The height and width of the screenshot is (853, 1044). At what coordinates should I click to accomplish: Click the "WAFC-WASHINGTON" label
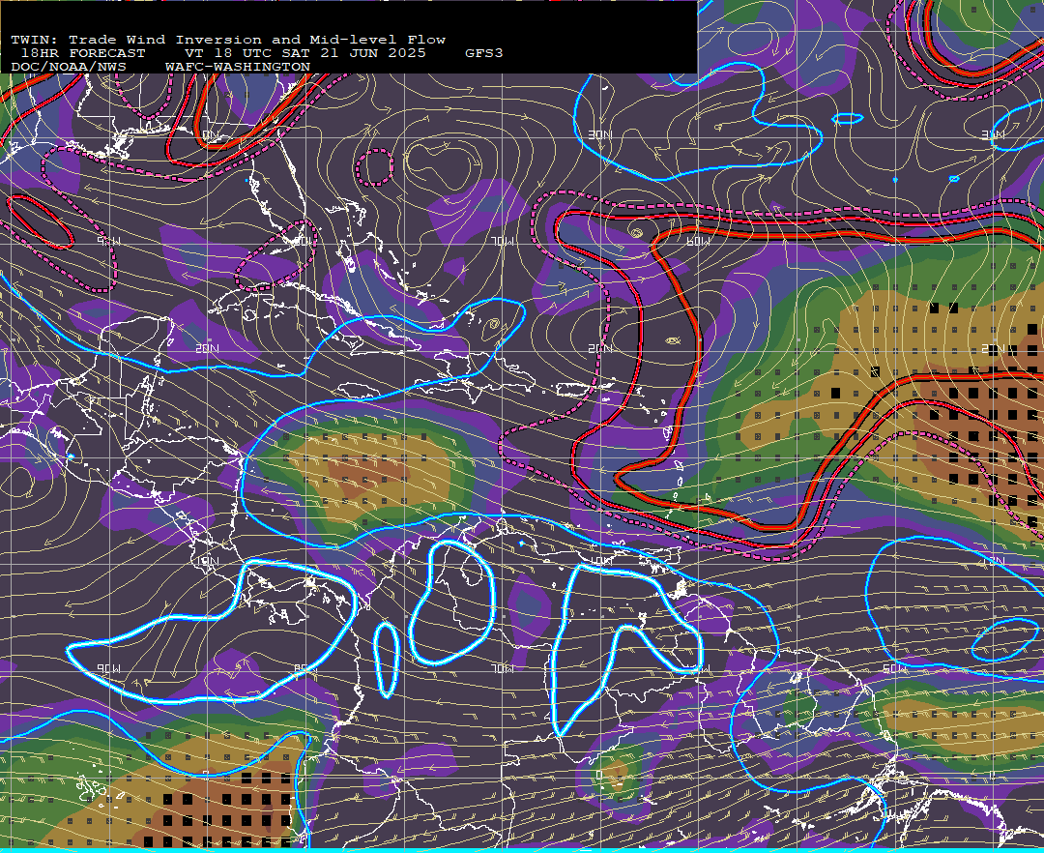238,68
